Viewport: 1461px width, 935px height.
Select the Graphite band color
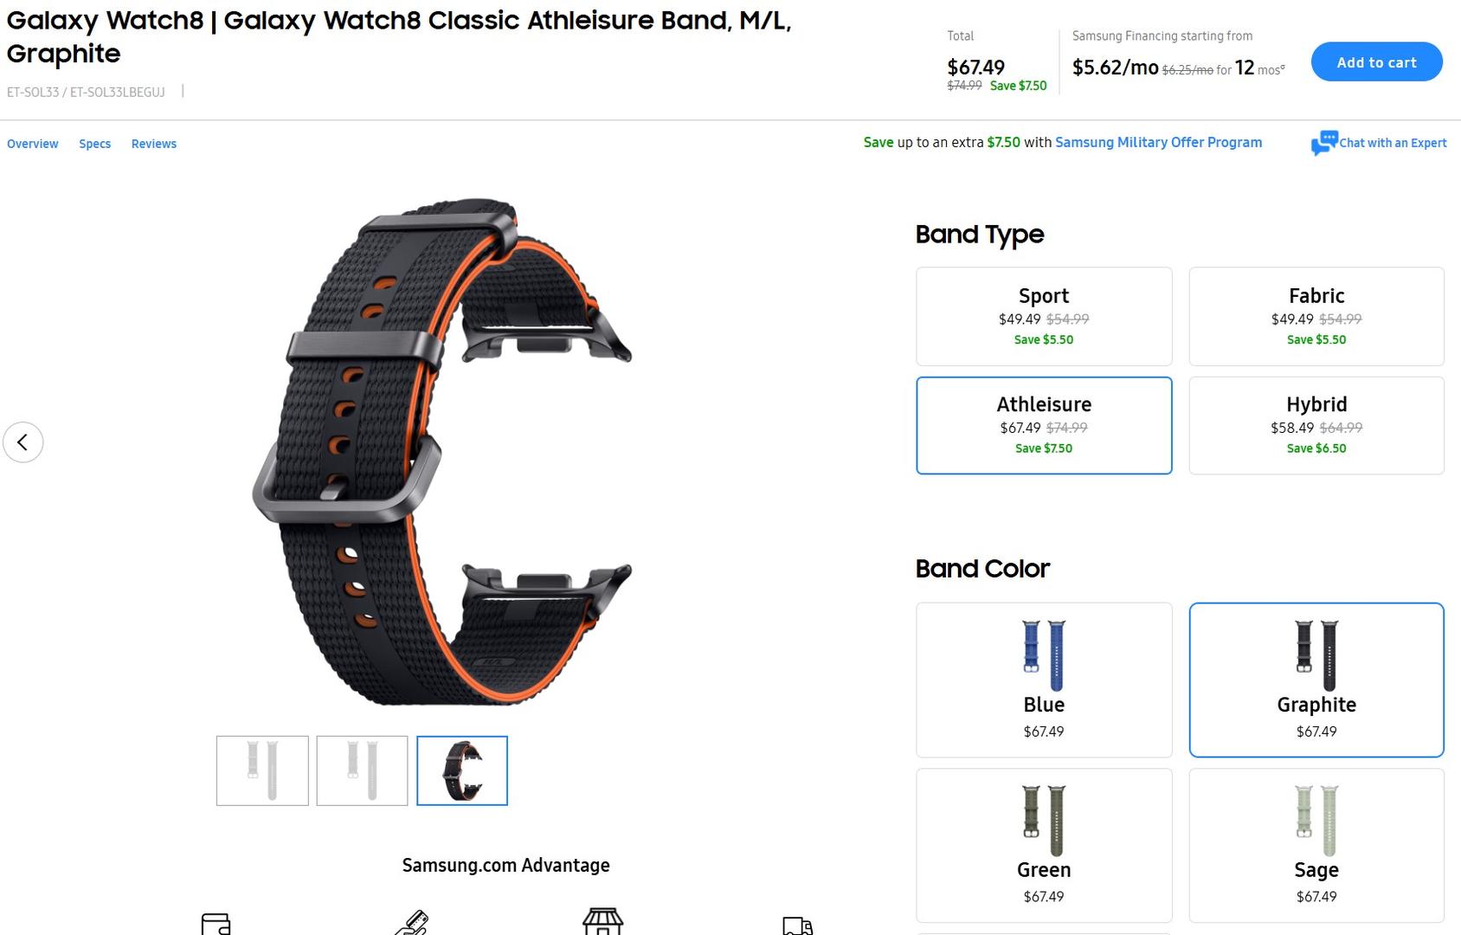coord(1316,680)
